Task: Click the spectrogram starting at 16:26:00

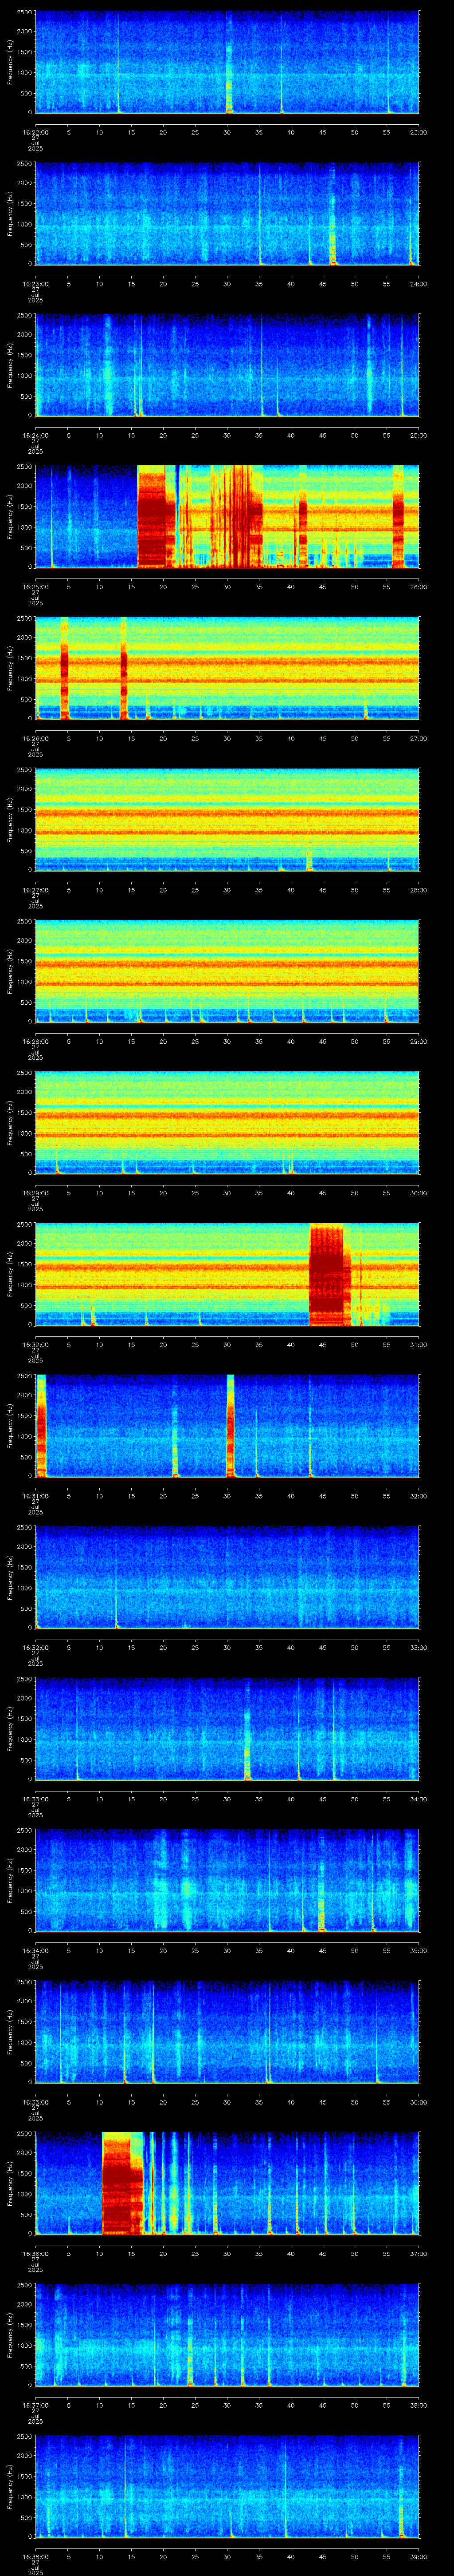Action: click(x=227, y=668)
